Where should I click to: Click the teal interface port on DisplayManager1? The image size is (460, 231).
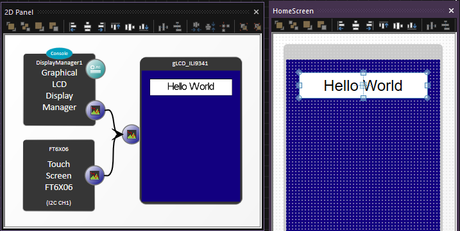[x=96, y=69]
